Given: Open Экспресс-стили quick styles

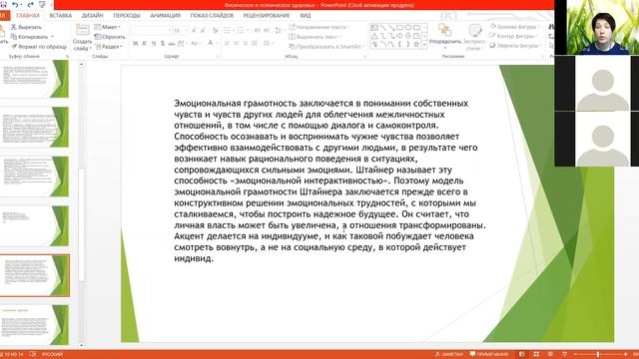Looking at the screenshot, I should click(x=475, y=37).
